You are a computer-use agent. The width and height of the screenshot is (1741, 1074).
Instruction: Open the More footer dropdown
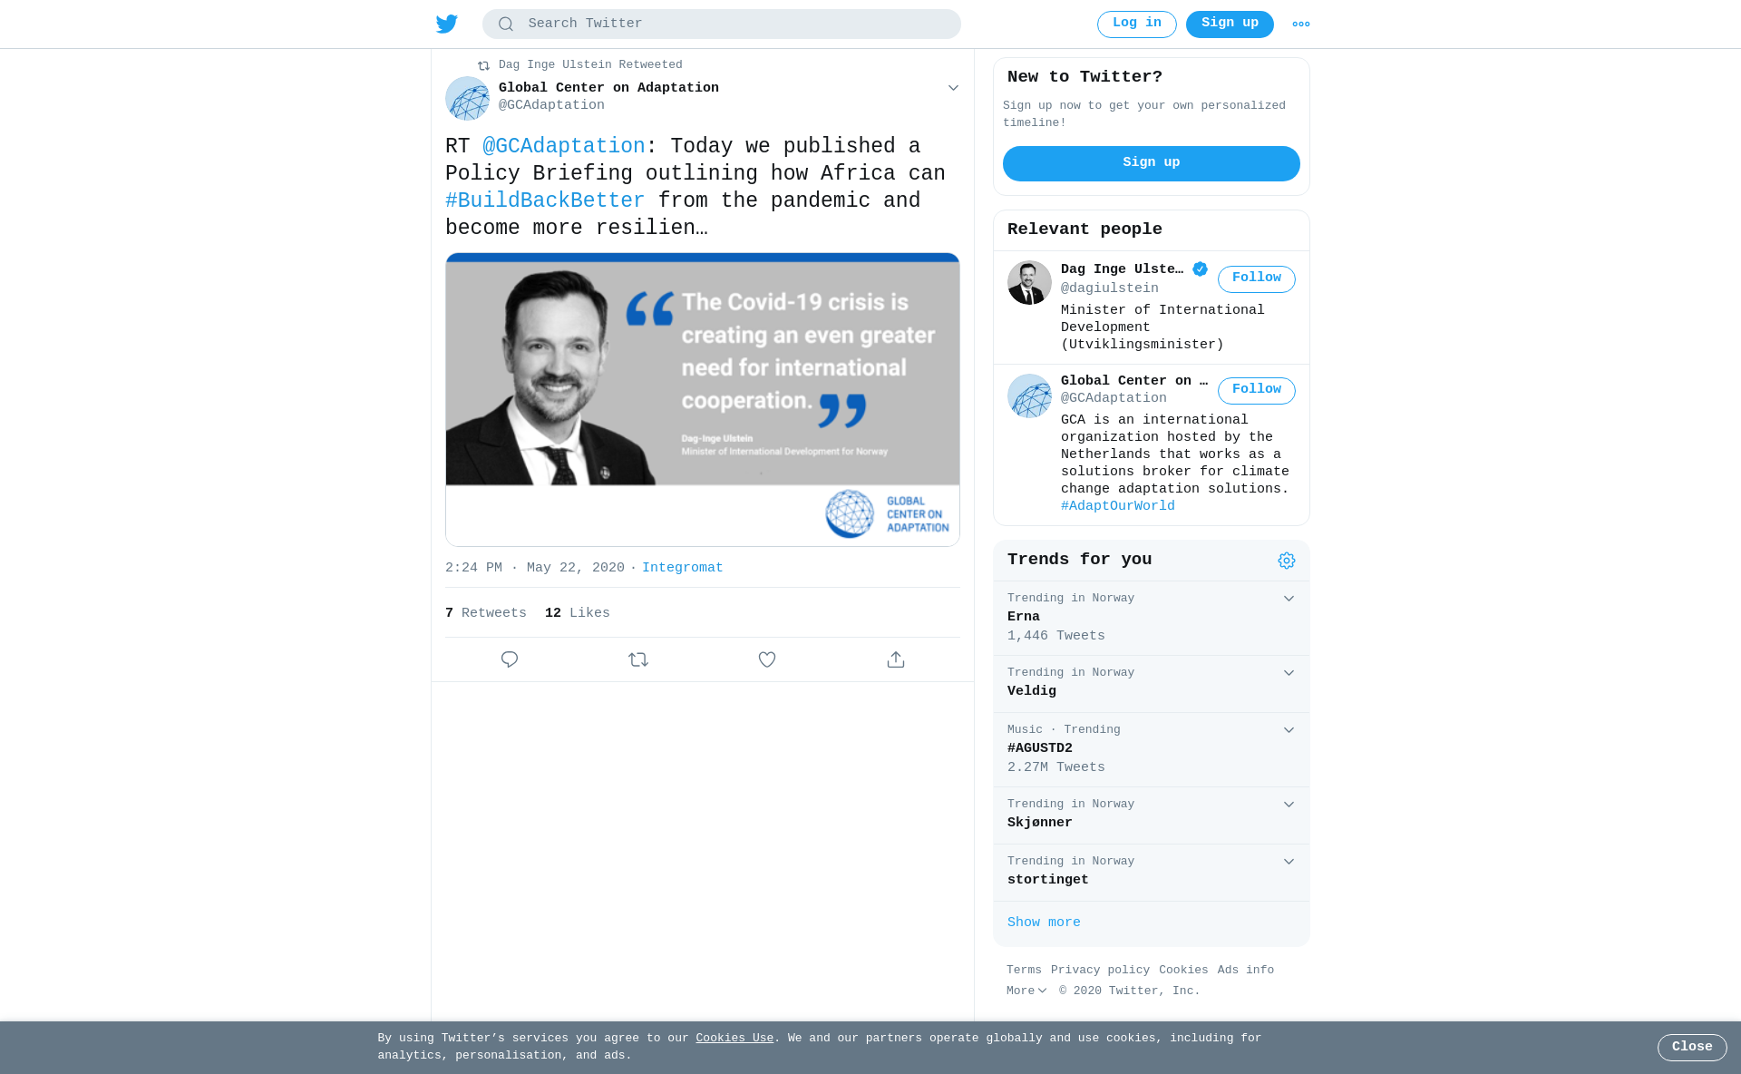click(x=1026, y=991)
